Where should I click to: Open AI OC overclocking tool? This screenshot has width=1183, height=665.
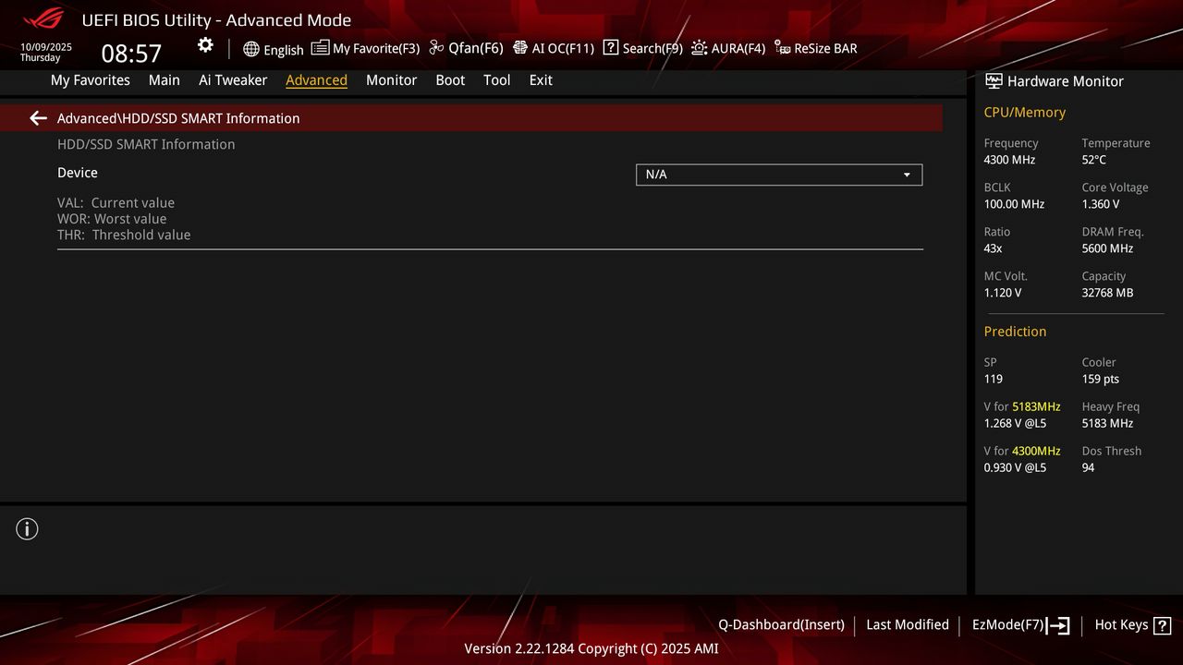click(x=521, y=48)
